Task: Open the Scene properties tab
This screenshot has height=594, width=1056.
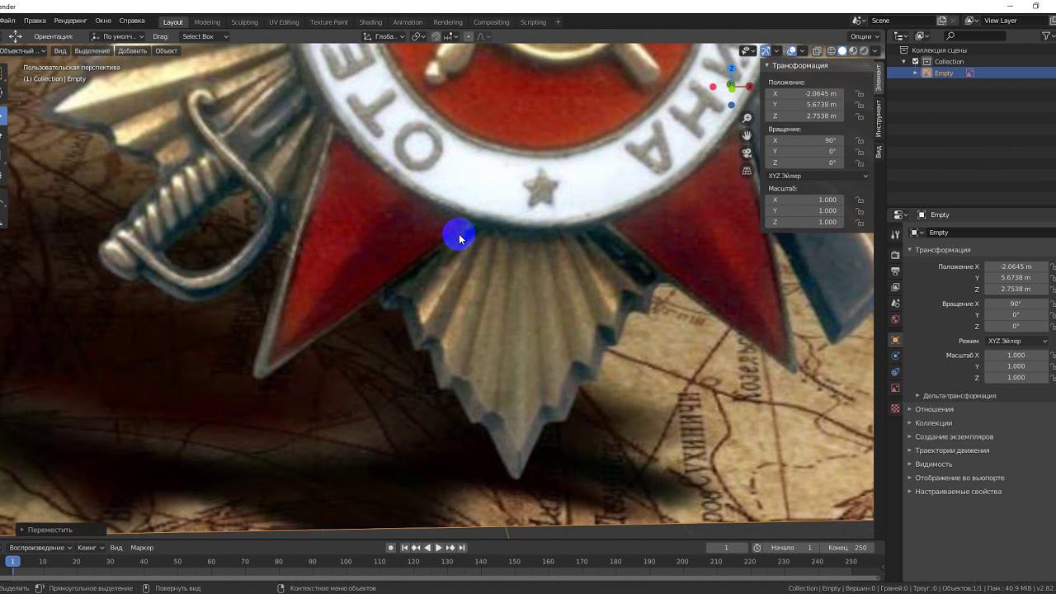Action: (x=895, y=304)
